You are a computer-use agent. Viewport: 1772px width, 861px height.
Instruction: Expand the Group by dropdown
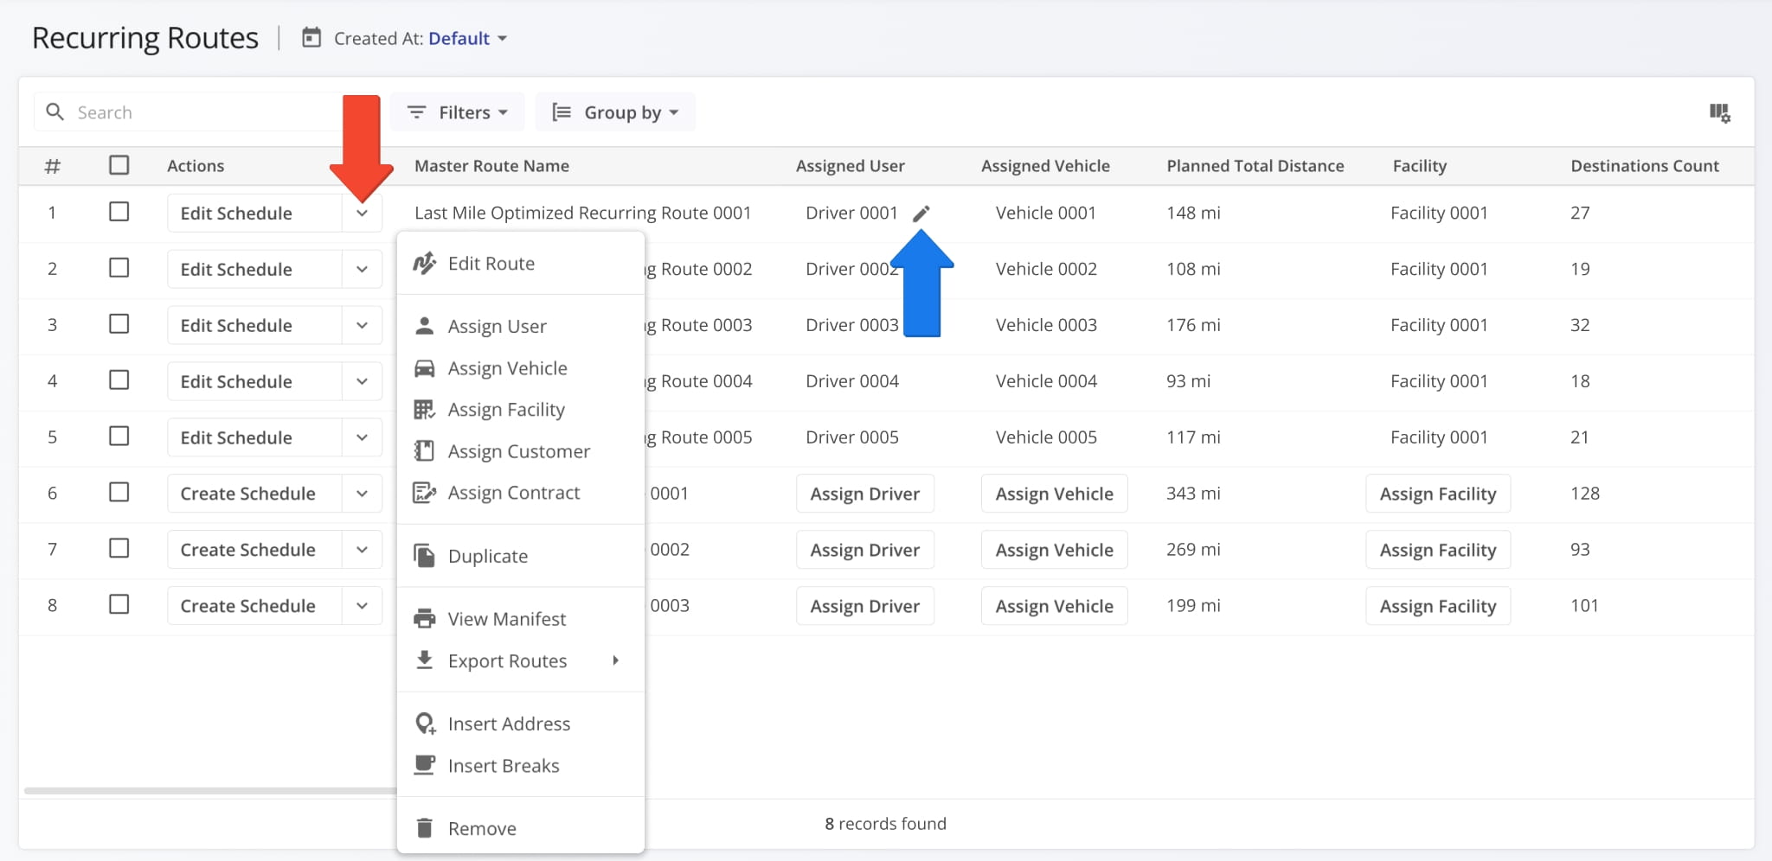point(615,112)
